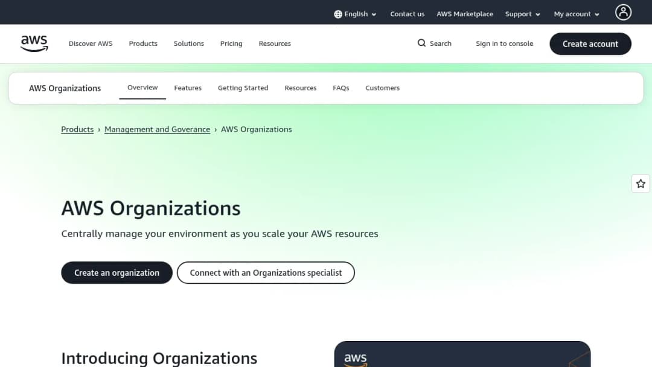Click AWS Organizations title in sub-navigation

[x=65, y=88]
